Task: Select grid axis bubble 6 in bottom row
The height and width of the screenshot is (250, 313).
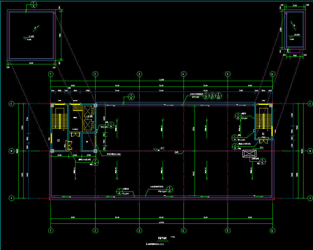Action: pyautogui.click(x=272, y=230)
